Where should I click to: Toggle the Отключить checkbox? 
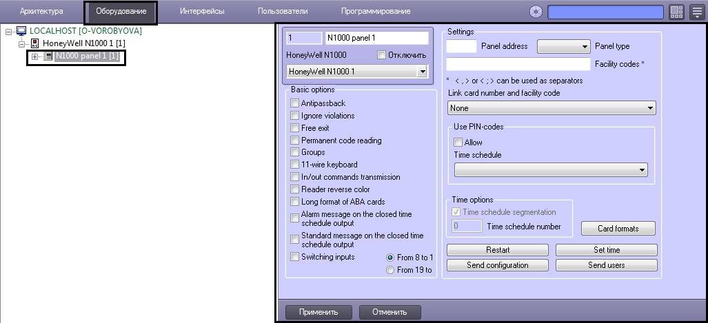381,55
